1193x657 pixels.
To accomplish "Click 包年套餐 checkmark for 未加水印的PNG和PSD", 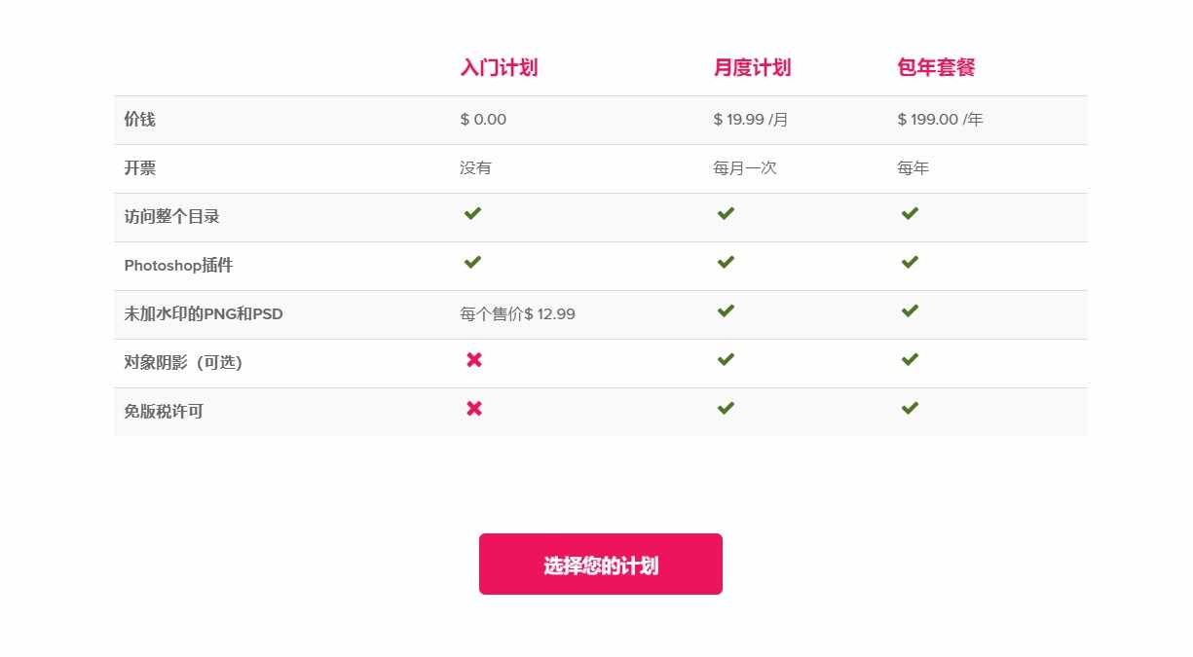I will pos(910,311).
